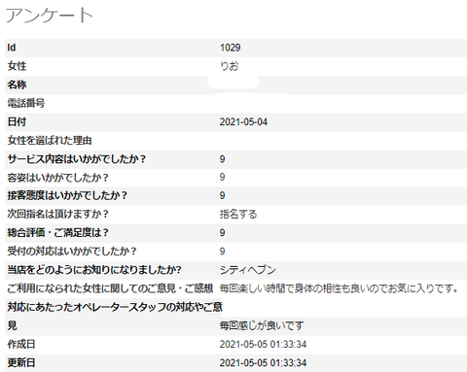467x372 pixels.
Task: Click the 容姿はいかがでしたか？ label
Action: click(58, 178)
